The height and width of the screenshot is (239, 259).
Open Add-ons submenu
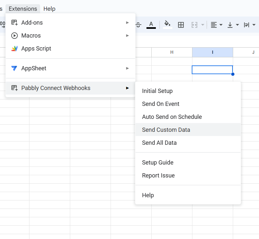(70, 23)
